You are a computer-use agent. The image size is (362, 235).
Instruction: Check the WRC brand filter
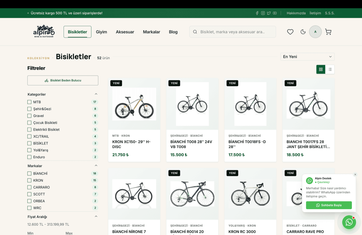pyautogui.click(x=29, y=208)
